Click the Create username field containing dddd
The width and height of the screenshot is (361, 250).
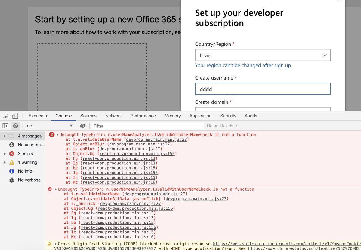click(263, 89)
